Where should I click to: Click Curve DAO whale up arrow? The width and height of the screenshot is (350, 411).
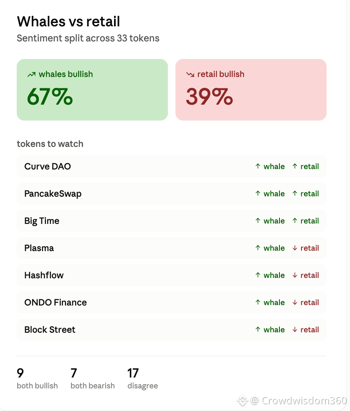point(258,166)
